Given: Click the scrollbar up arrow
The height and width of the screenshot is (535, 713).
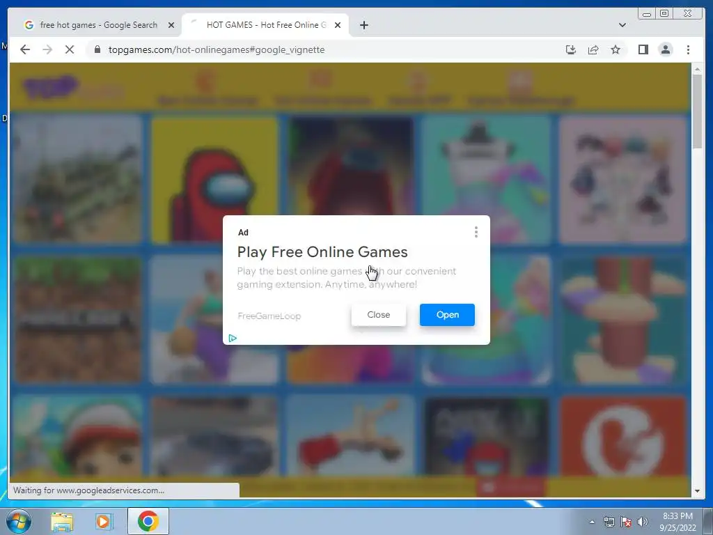Looking at the screenshot, I should coord(697,69).
